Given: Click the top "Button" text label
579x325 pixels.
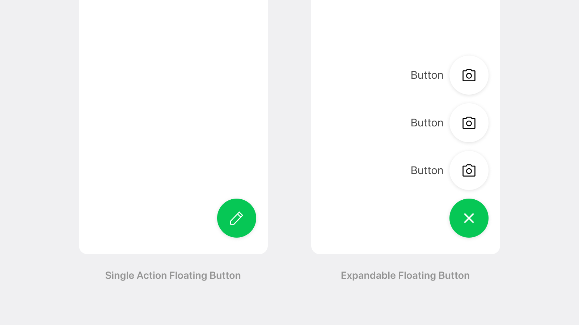Looking at the screenshot, I should tap(427, 75).
